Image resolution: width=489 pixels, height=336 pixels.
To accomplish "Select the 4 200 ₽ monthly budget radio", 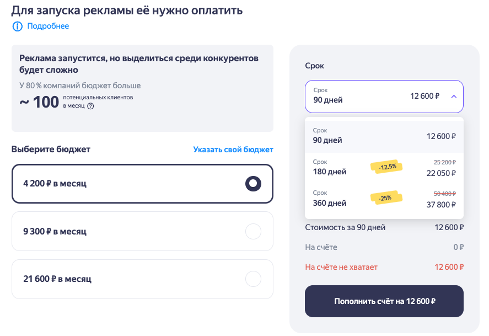I will click(x=253, y=183).
